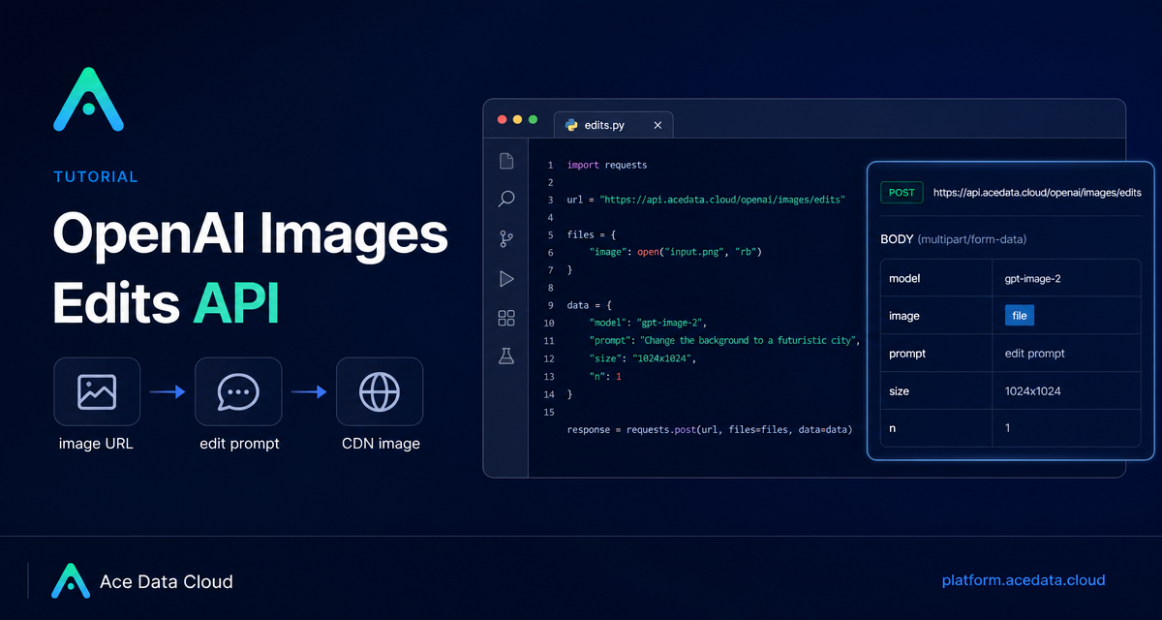Click the blue file badge in image row
This screenshot has height=620, width=1162.
(1020, 316)
